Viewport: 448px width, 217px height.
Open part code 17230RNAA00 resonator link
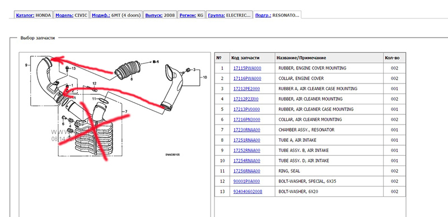[247, 130]
